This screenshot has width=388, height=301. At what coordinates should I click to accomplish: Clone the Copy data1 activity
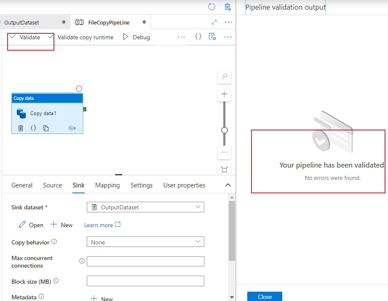[46, 128]
